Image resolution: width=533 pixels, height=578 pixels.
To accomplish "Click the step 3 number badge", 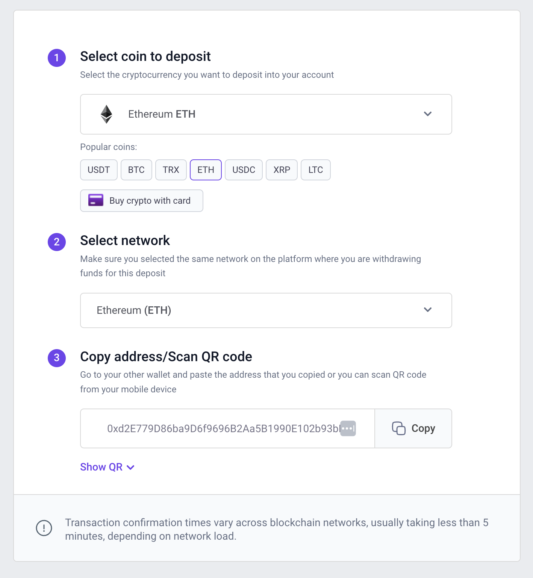I will (x=57, y=358).
